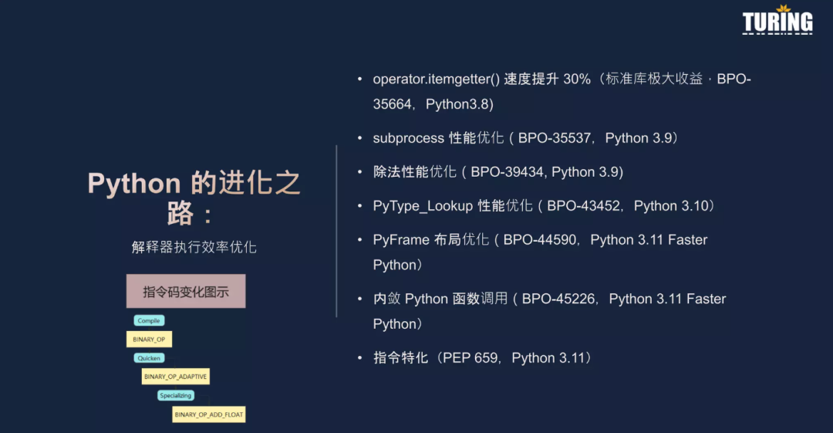This screenshot has height=433, width=833.
Task: Click the Quicken diagram node
Action: [x=149, y=358]
